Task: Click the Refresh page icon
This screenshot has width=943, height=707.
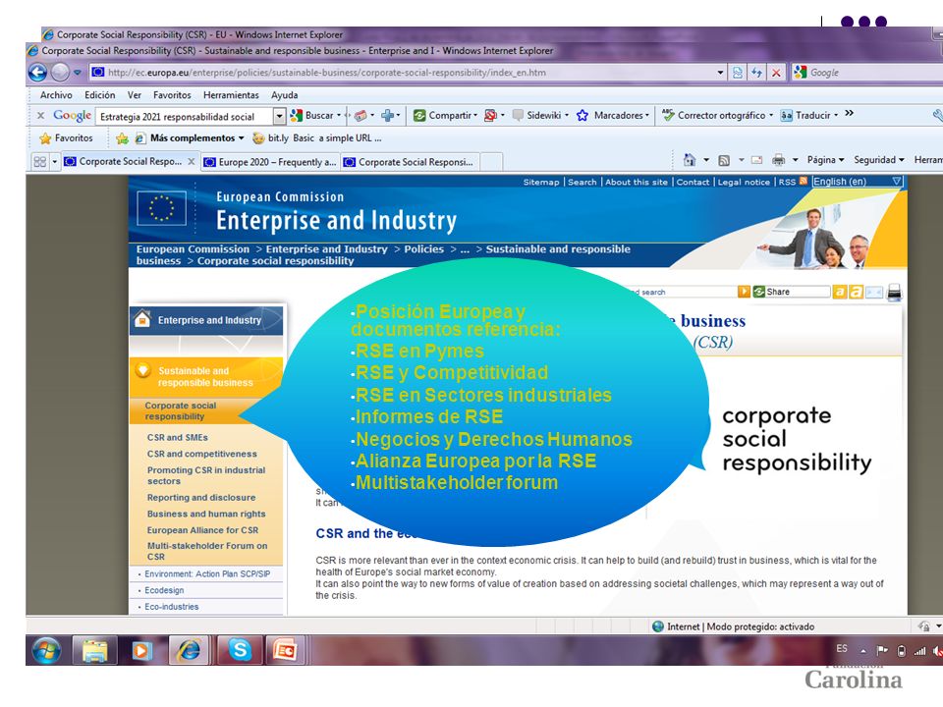Action: point(756,73)
